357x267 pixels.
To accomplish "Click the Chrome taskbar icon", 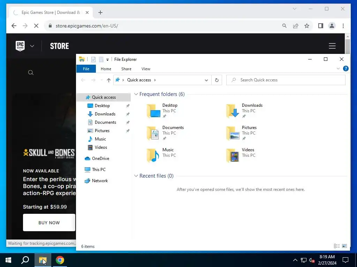I will click(x=60, y=260).
